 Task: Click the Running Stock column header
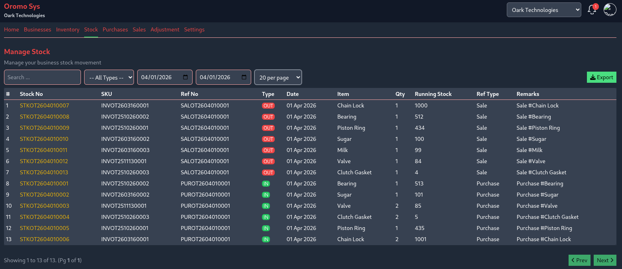(x=433, y=94)
